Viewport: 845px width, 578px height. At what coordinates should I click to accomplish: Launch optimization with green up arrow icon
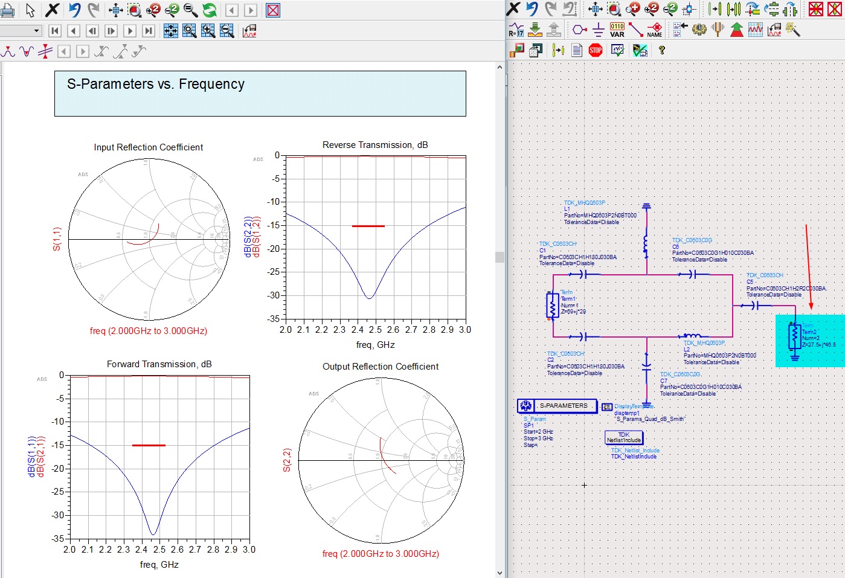coord(737,30)
